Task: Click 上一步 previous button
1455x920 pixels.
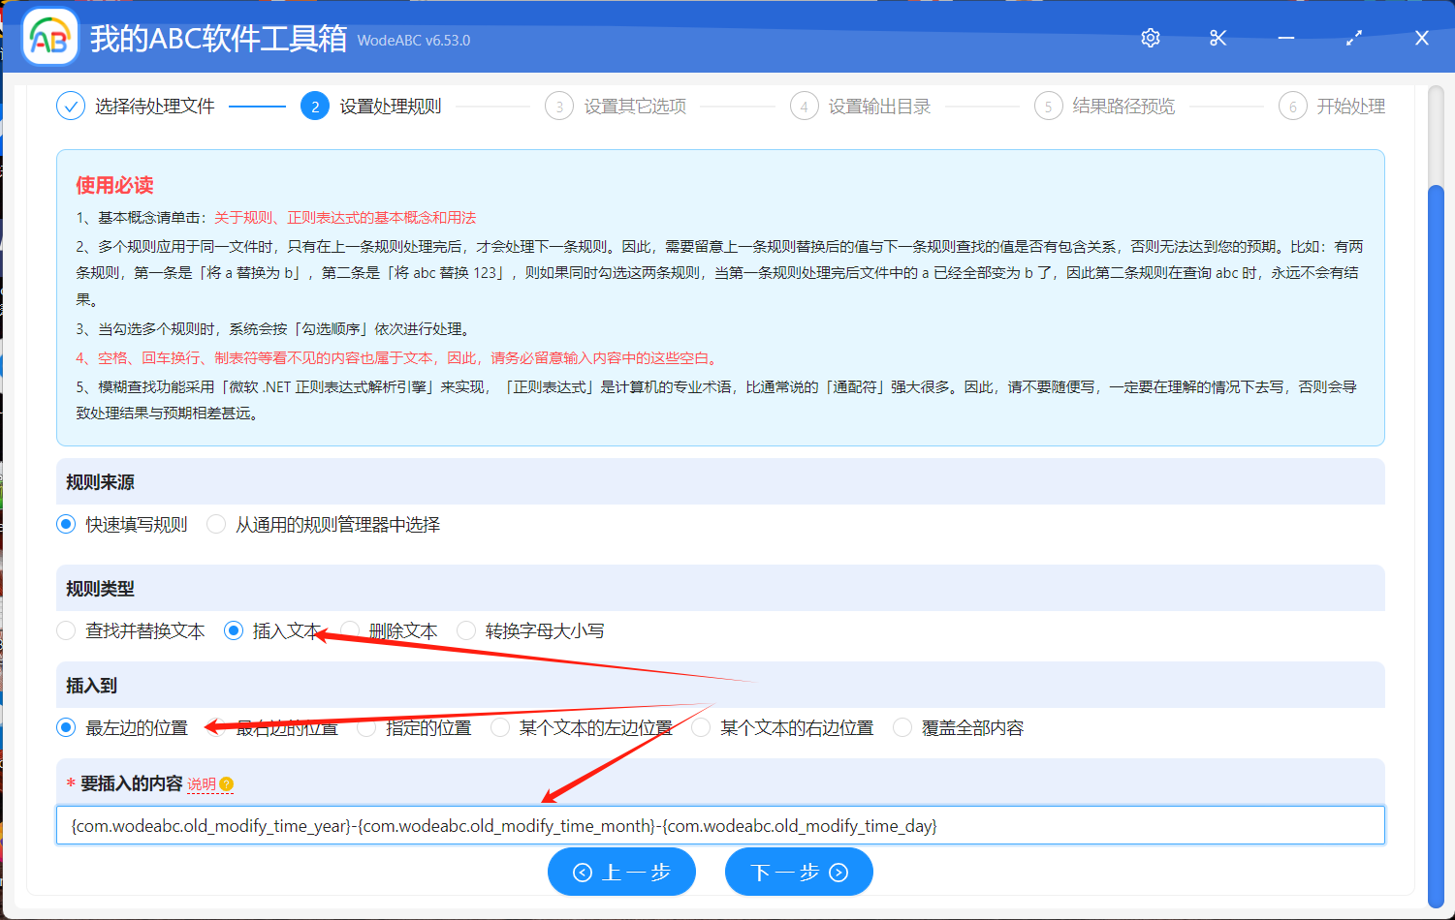Action: [621, 872]
